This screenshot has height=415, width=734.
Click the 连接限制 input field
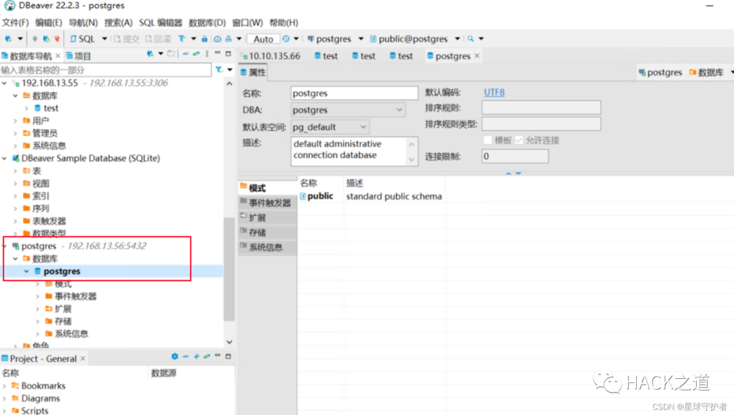(x=515, y=156)
